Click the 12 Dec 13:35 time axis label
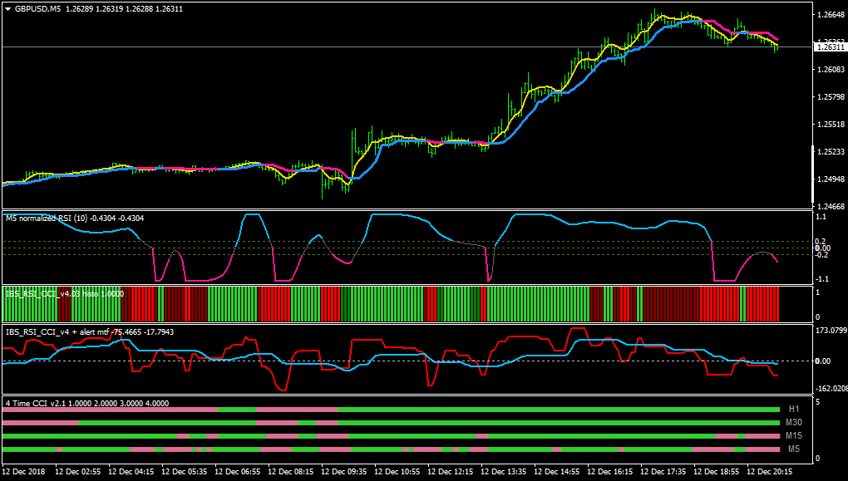Image resolution: width=848 pixels, height=481 pixels. click(504, 471)
